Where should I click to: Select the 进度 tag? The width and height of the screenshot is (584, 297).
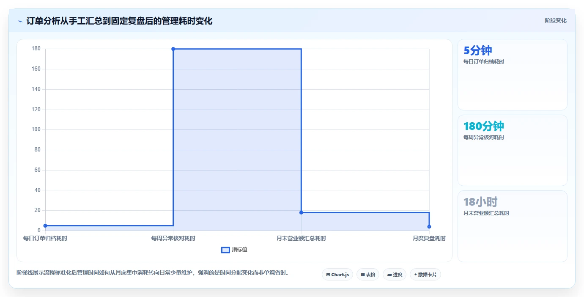coord(395,275)
